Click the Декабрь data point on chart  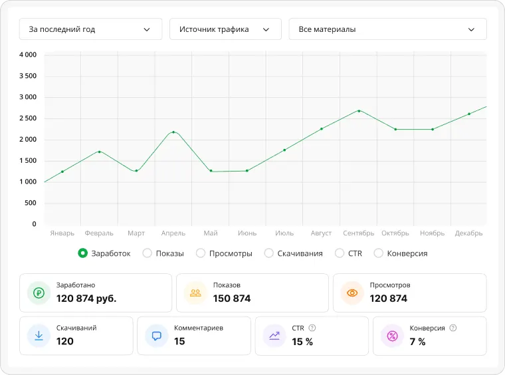coord(469,114)
